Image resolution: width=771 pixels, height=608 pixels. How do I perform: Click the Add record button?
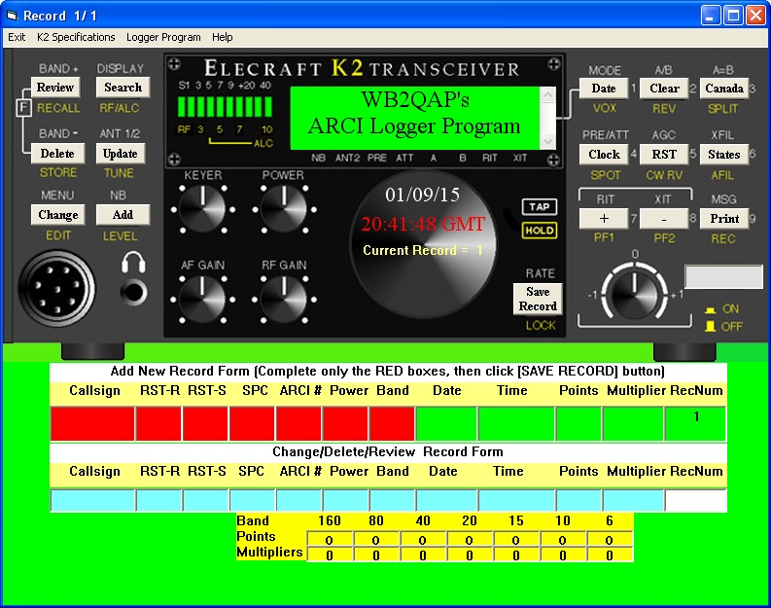pyautogui.click(x=123, y=215)
